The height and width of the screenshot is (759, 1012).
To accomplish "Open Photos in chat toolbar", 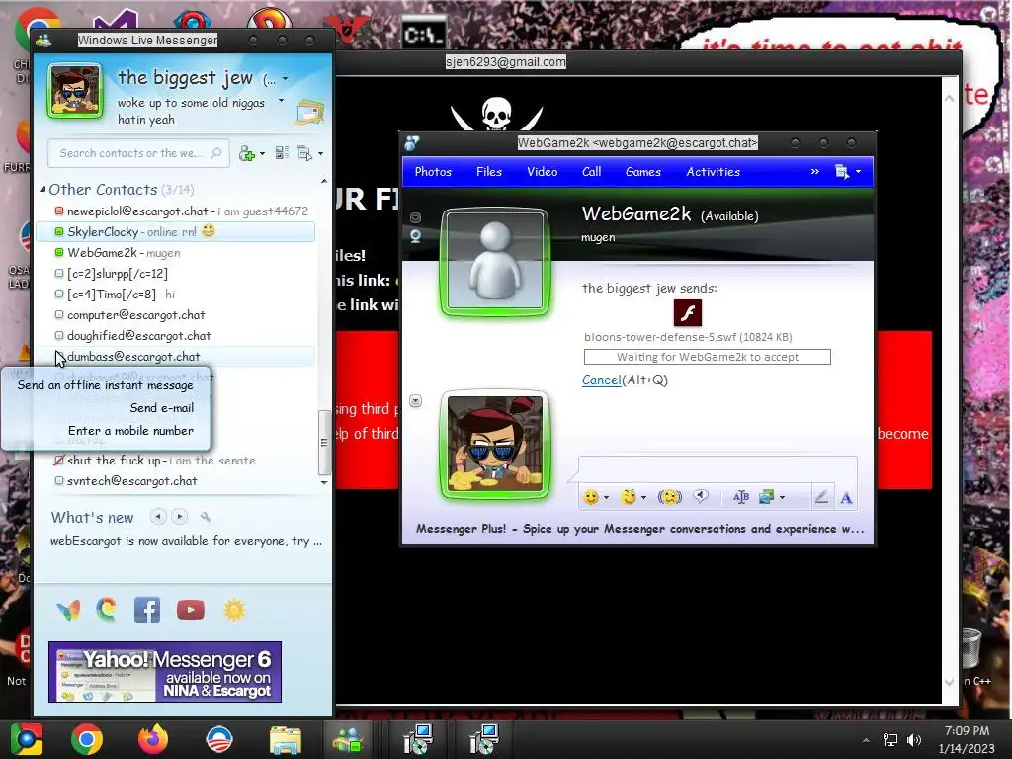I will [433, 172].
